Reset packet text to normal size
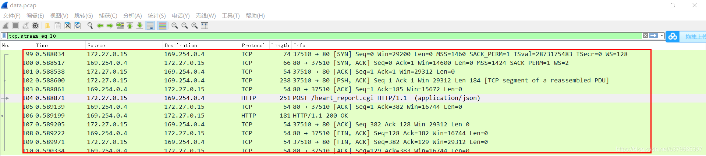 click(x=195, y=26)
